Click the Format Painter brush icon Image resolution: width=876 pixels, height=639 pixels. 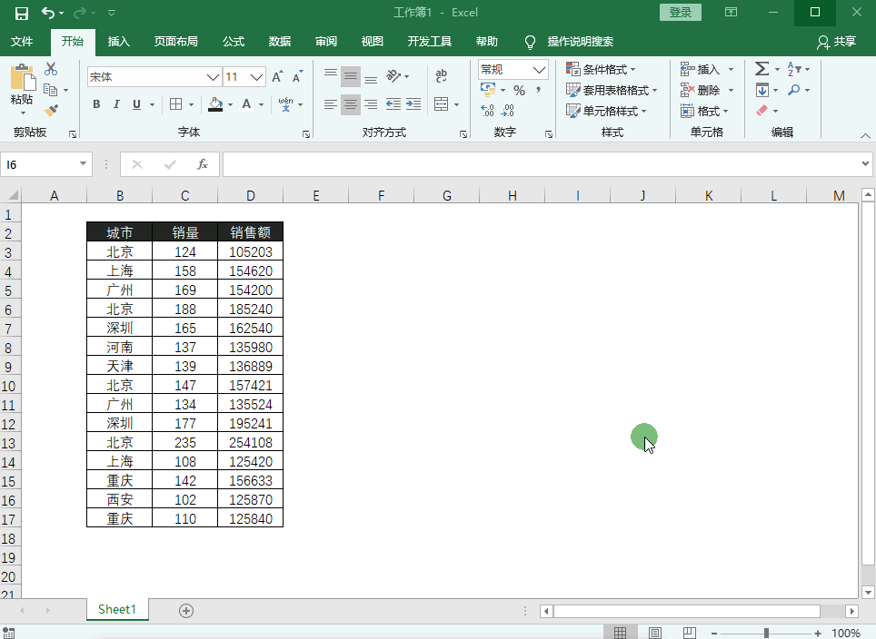coord(51,111)
